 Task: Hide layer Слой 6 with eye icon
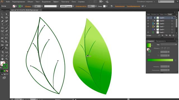click(x=148, y=24)
